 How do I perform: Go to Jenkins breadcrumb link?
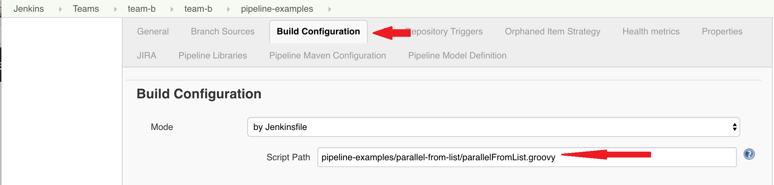(29, 9)
